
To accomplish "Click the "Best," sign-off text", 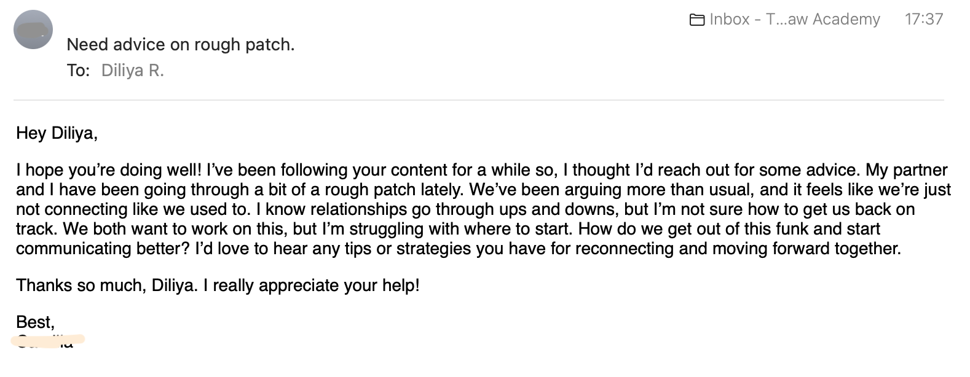I will point(36,322).
